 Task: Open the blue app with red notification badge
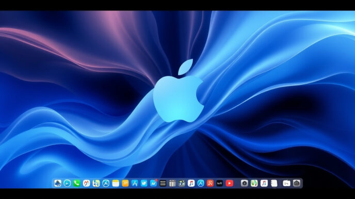click(153, 183)
